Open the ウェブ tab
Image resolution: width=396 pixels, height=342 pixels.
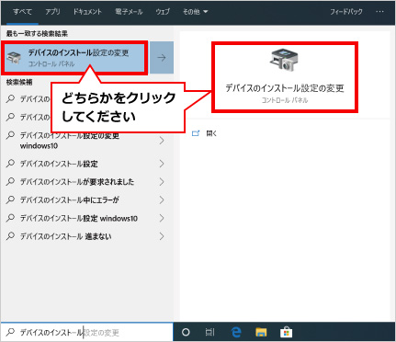click(163, 12)
